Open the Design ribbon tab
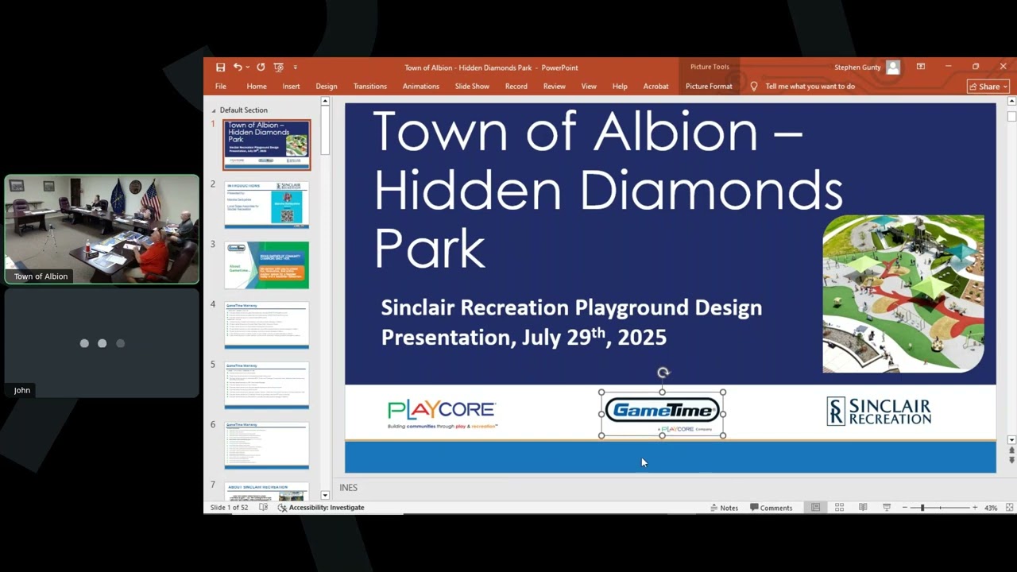This screenshot has width=1017, height=572. coord(327,87)
